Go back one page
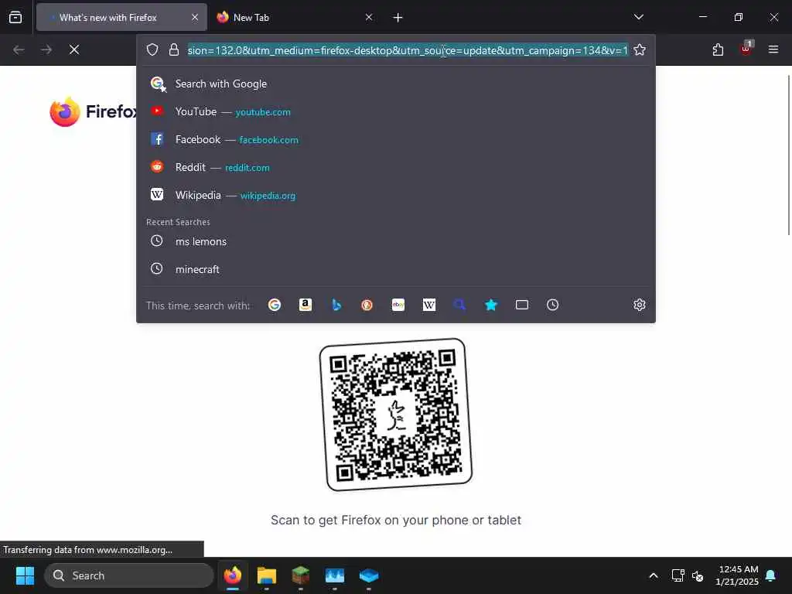Screen dimensions: 792x594 19,49
